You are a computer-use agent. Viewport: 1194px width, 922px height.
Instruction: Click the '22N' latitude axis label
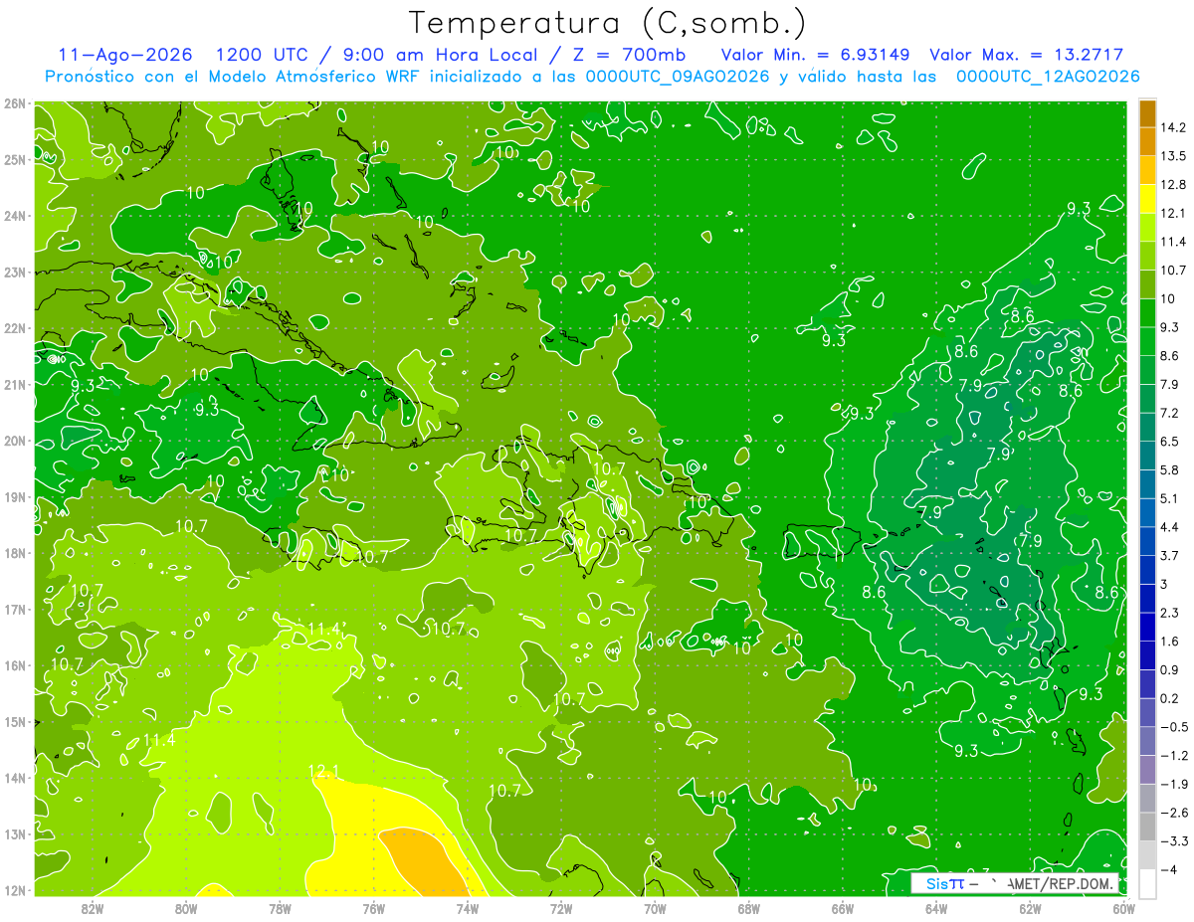point(14,328)
